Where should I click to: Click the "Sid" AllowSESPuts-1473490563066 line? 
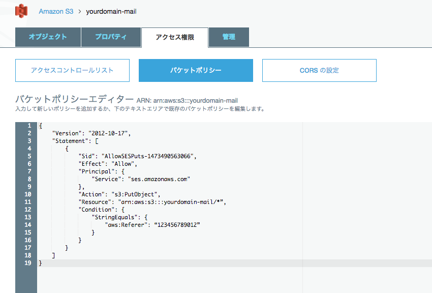[x=138, y=156]
